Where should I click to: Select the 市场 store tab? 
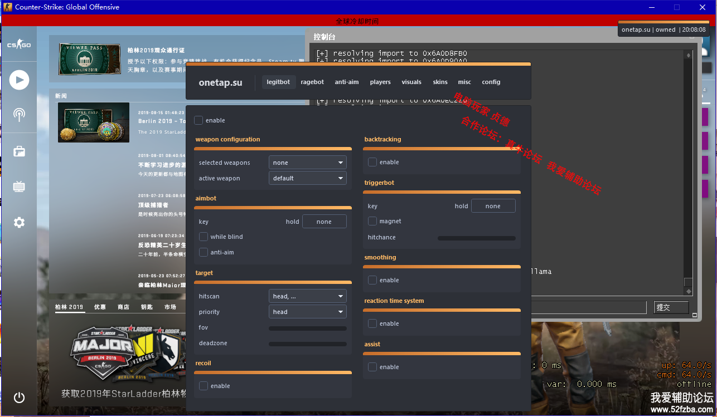170,307
